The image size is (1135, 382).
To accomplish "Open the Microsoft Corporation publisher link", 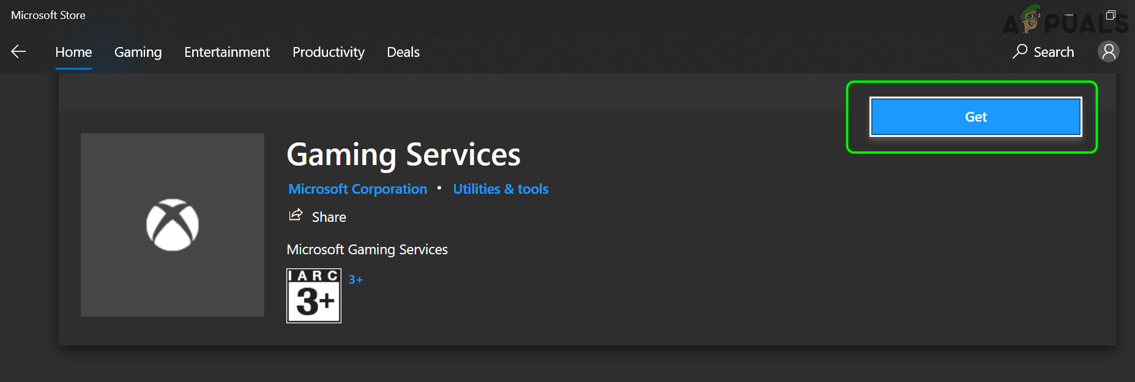I will 357,189.
